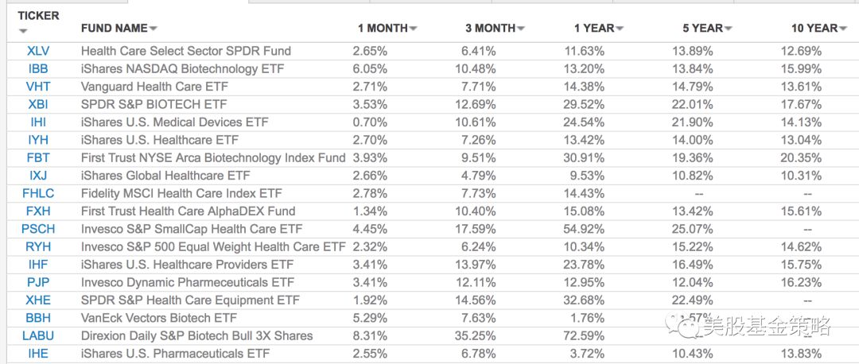Screen dimensions: 859x364
Task: Click the IHI ticker link
Action: pos(38,122)
